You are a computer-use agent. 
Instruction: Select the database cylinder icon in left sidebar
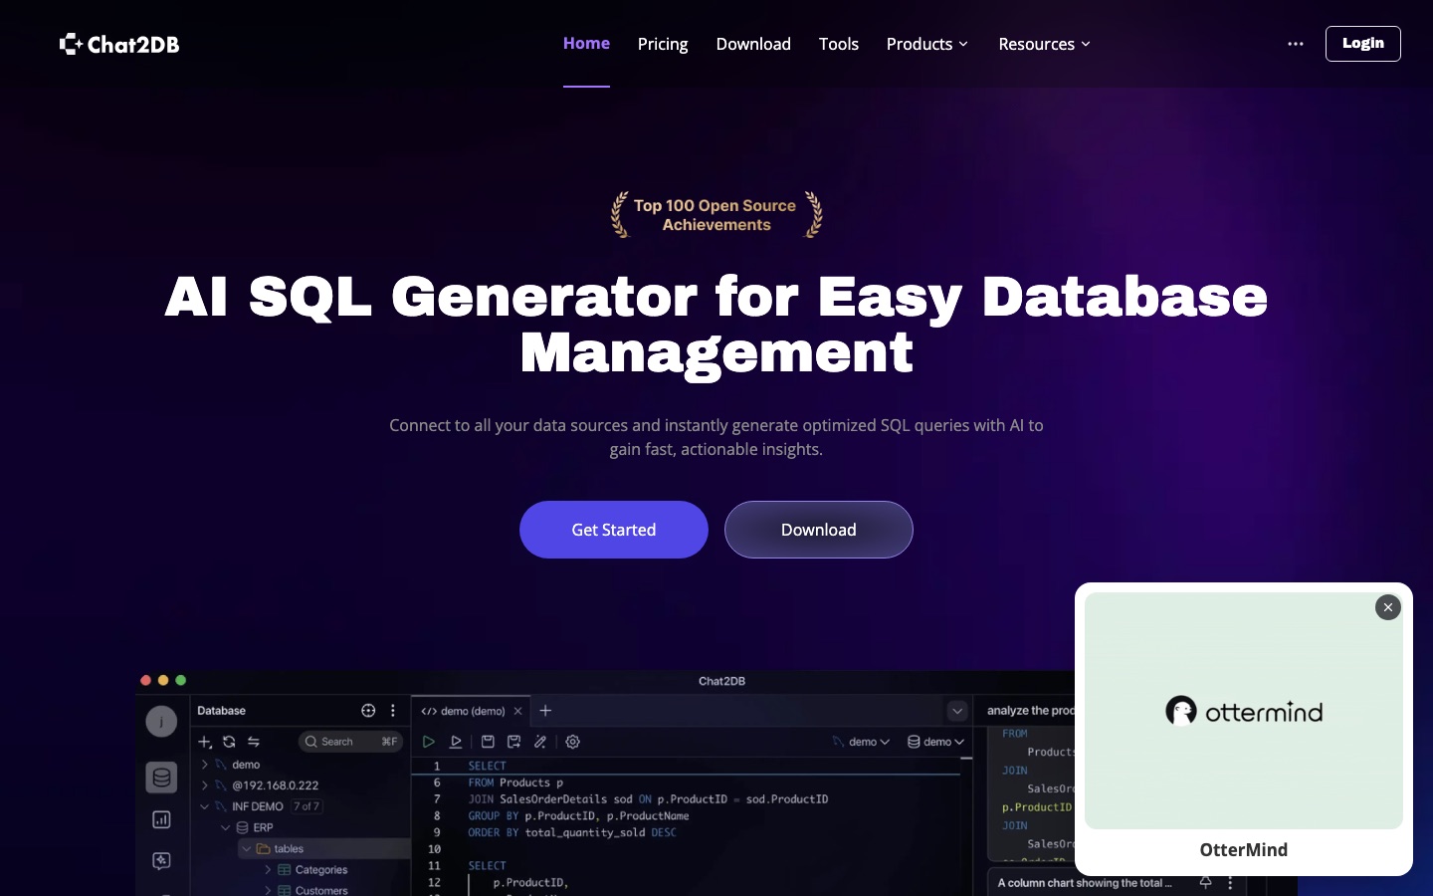(x=161, y=778)
